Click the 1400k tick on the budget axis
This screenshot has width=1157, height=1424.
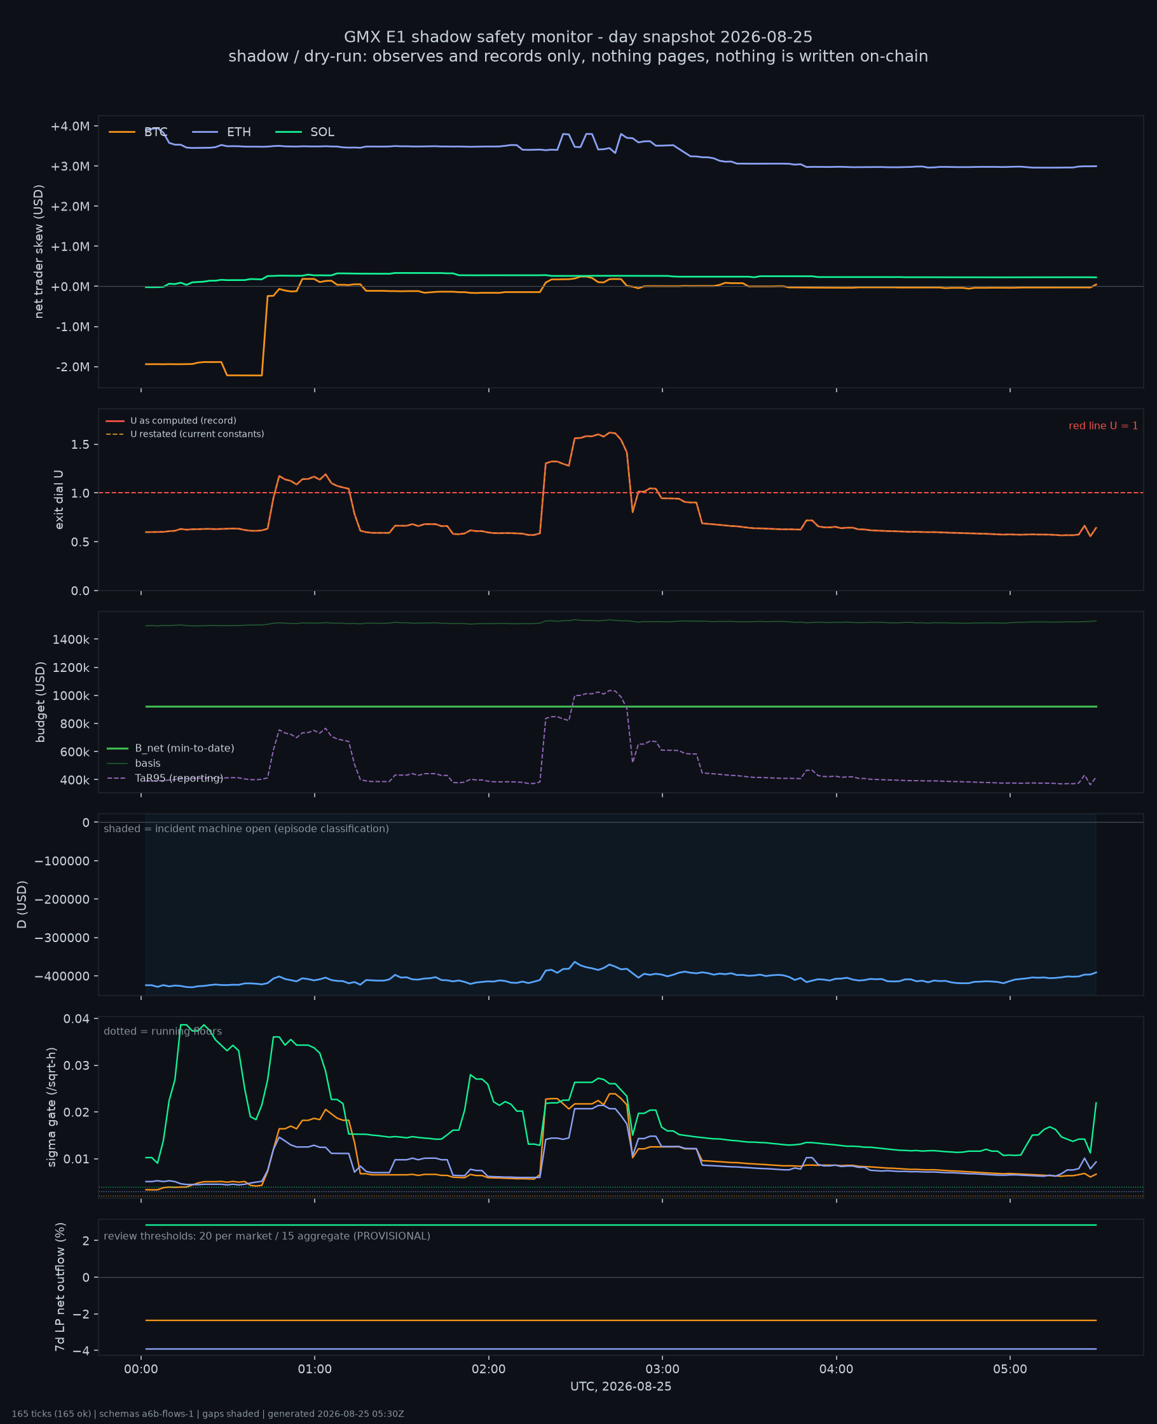point(71,640)
